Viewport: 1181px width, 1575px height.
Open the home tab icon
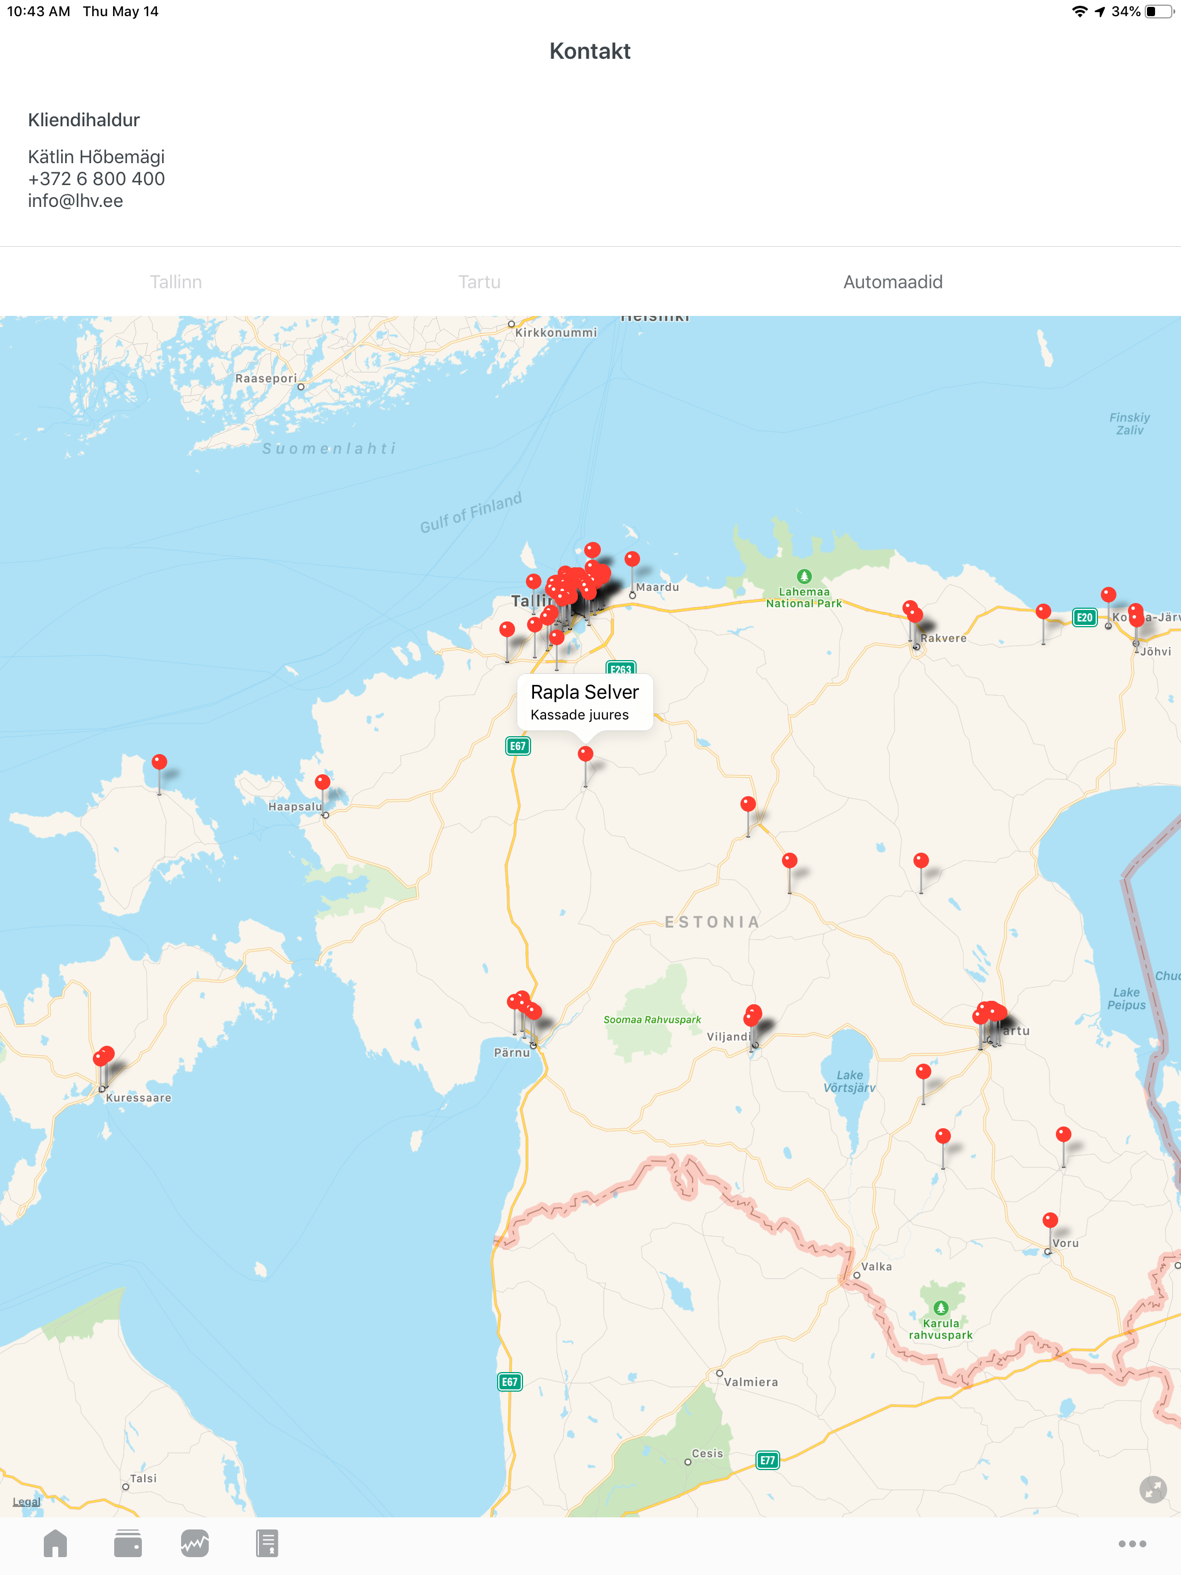pyautogui.click(x=55, y=1544)
